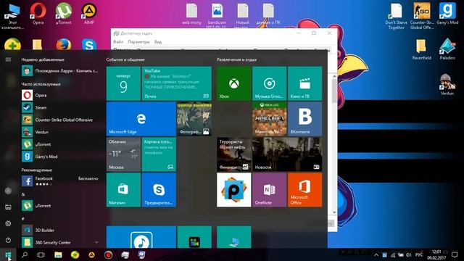Screen dimensions: 464x261
Task: Select the Don't Starve Together desktop icon
Action: (396, 16)
